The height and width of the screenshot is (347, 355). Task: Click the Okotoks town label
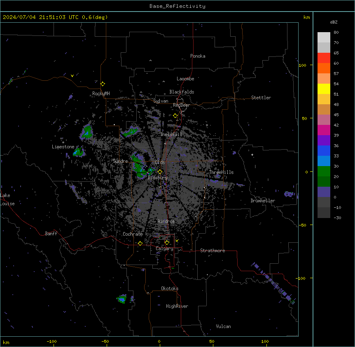pyautogui.click(x=170, y=288)
